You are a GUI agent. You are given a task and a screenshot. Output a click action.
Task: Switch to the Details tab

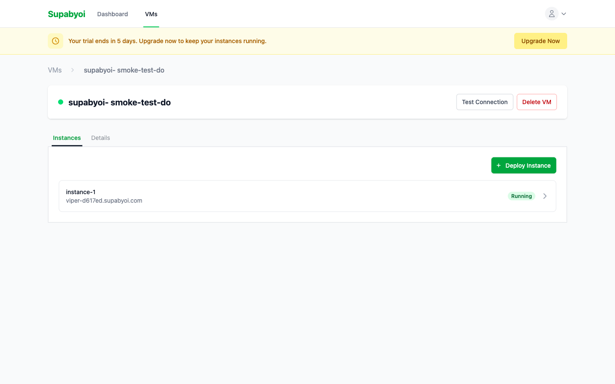100,138
